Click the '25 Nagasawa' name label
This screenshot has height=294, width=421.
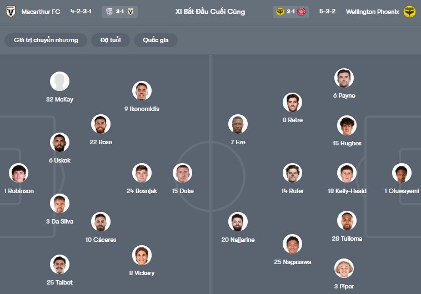(x=292, y=262)
